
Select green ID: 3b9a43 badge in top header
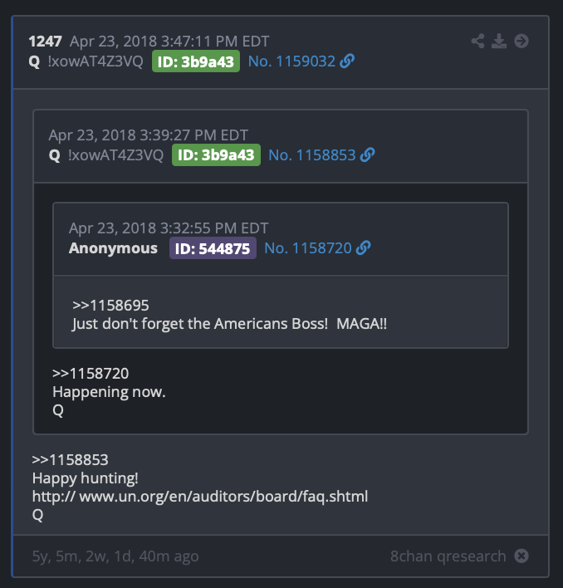196,61
